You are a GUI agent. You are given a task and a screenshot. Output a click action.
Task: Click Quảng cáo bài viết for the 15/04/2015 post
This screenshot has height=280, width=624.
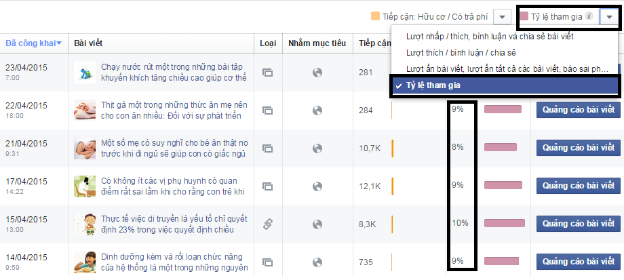(579, 224)
